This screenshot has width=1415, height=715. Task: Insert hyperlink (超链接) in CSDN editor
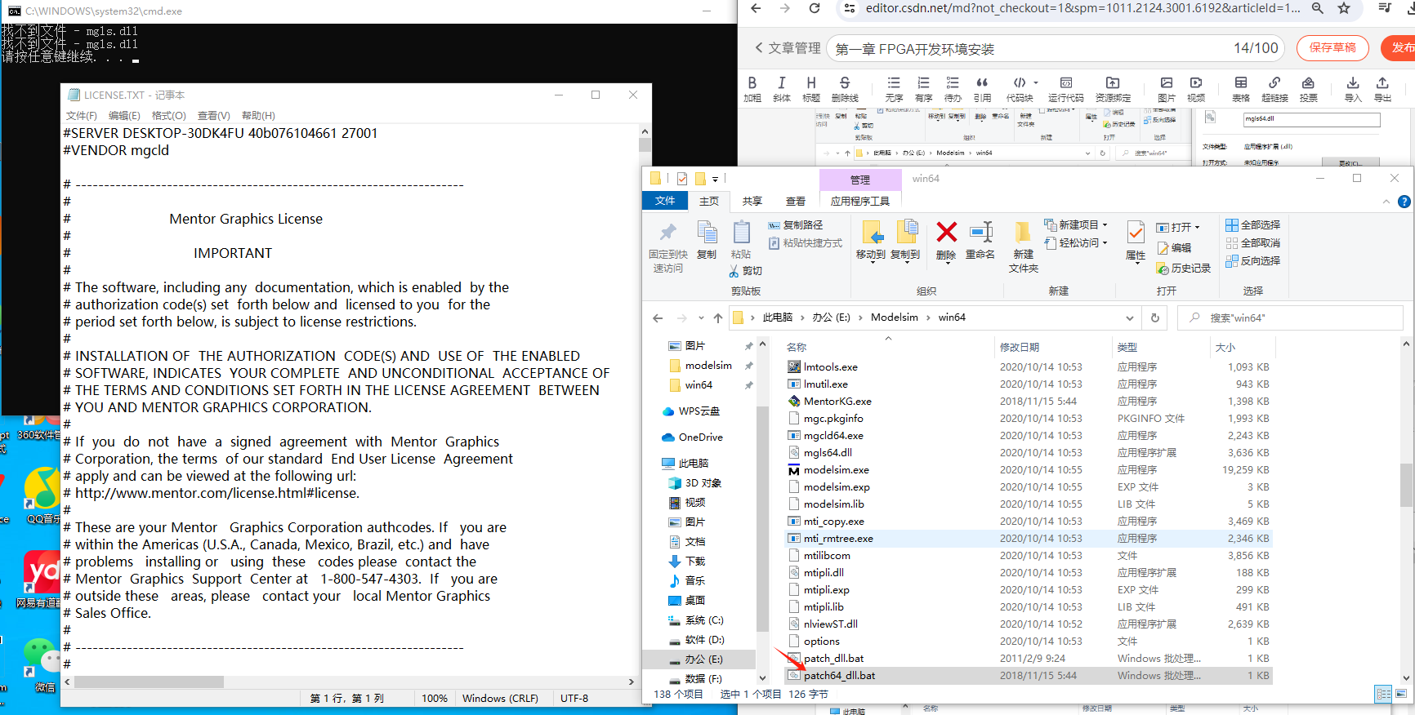[1274, 88]
